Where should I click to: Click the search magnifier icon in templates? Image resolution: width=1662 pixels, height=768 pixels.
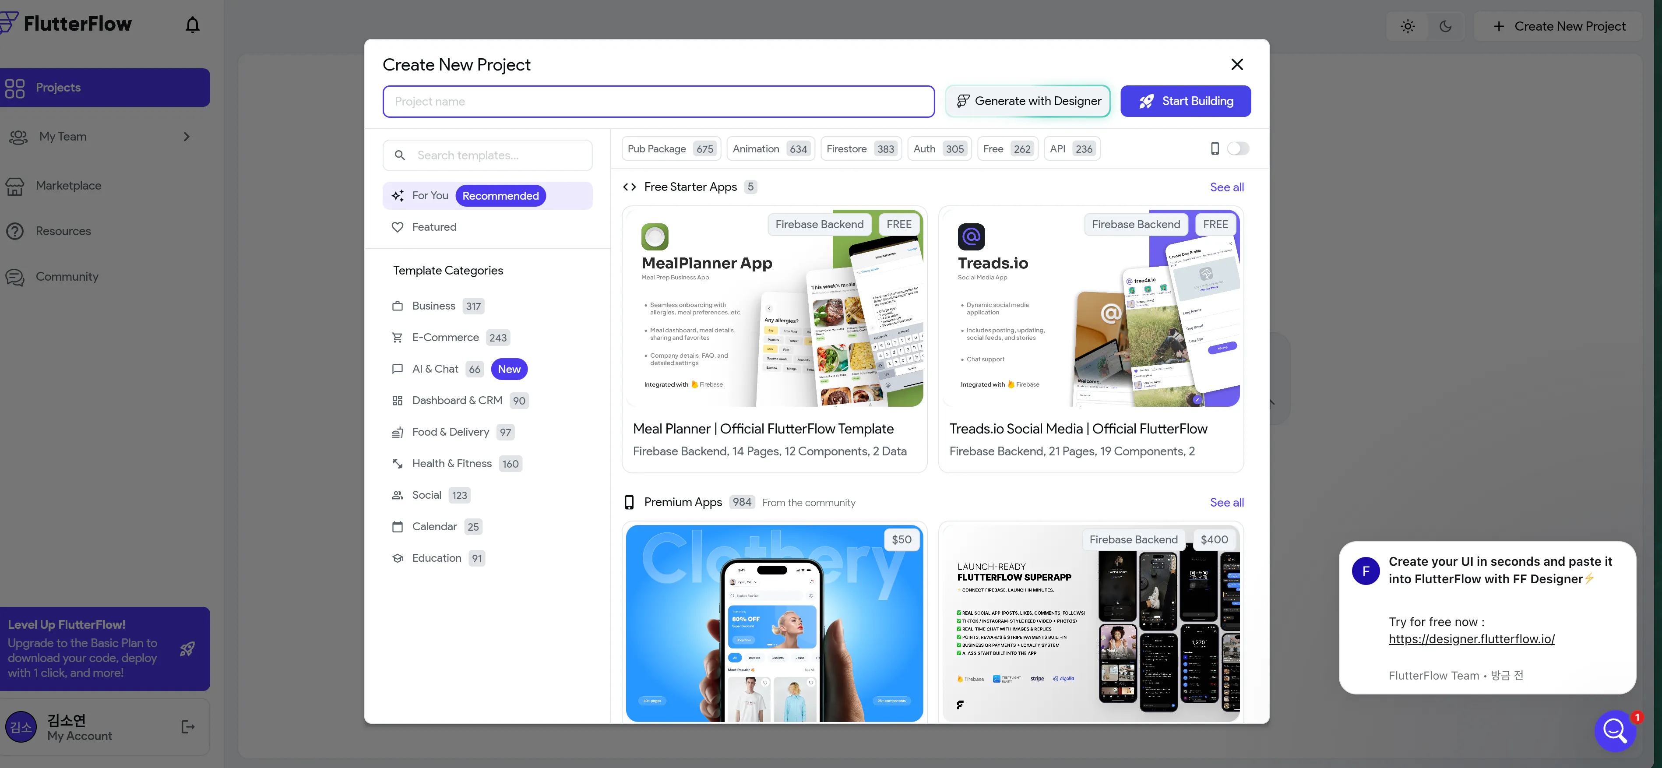(x=400, y=155)
